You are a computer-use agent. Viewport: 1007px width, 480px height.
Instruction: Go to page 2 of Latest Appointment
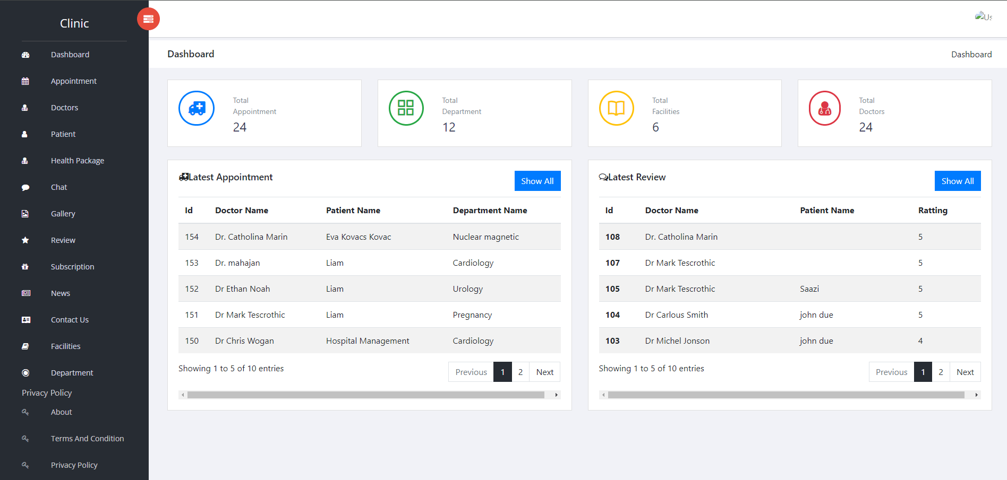click(520, 372)
